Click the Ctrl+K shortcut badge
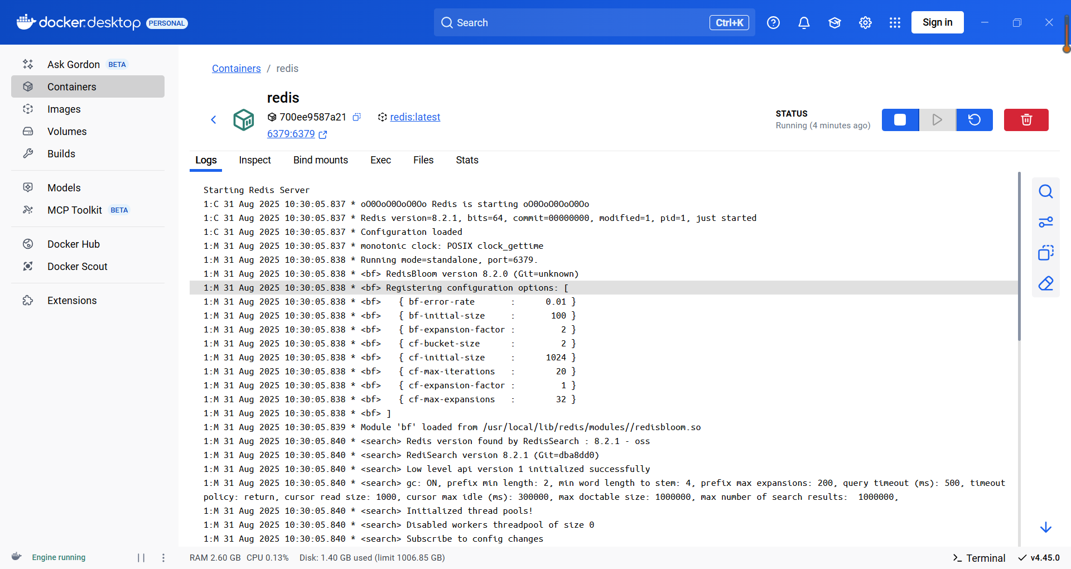The height and width of the screenshot is (569, 1071). pyautogui.click(x=729, y=22)
